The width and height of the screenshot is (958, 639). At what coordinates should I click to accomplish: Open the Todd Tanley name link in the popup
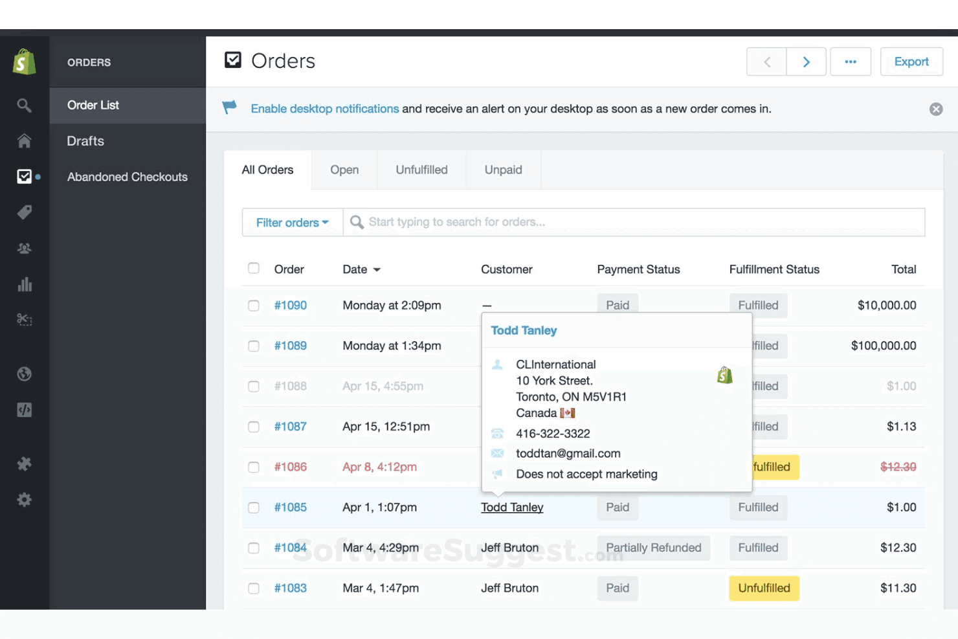click(x=524, y=330)
